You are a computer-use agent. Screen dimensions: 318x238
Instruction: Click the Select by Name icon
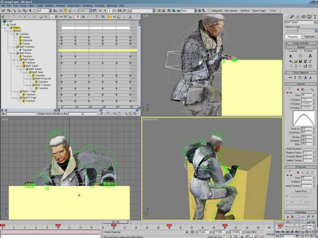(55, 11)
